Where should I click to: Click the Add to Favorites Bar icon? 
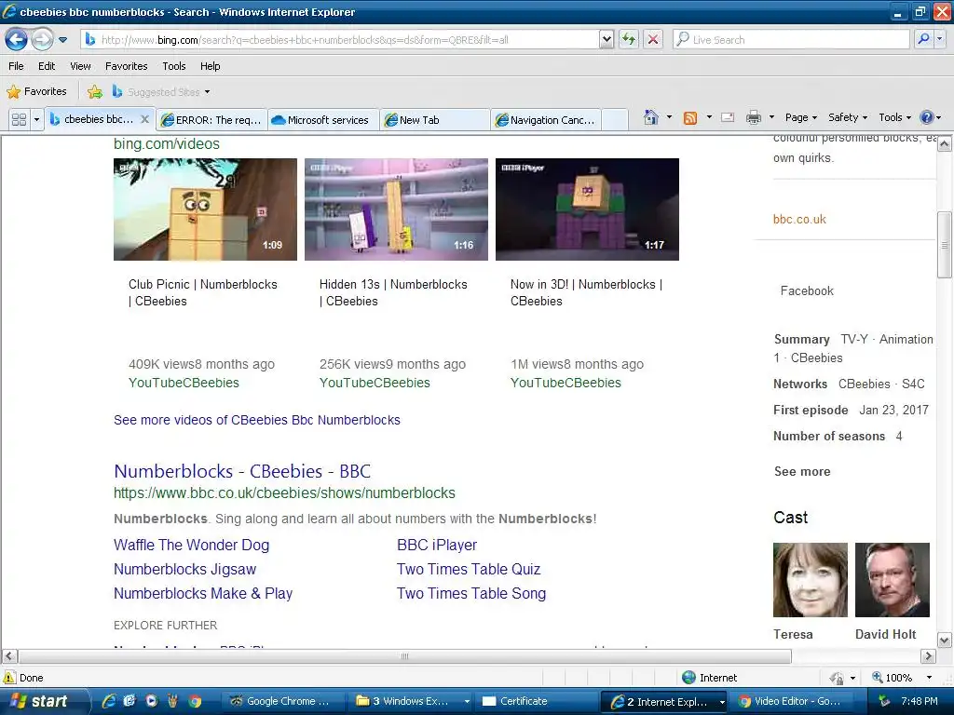coord(95,92)
